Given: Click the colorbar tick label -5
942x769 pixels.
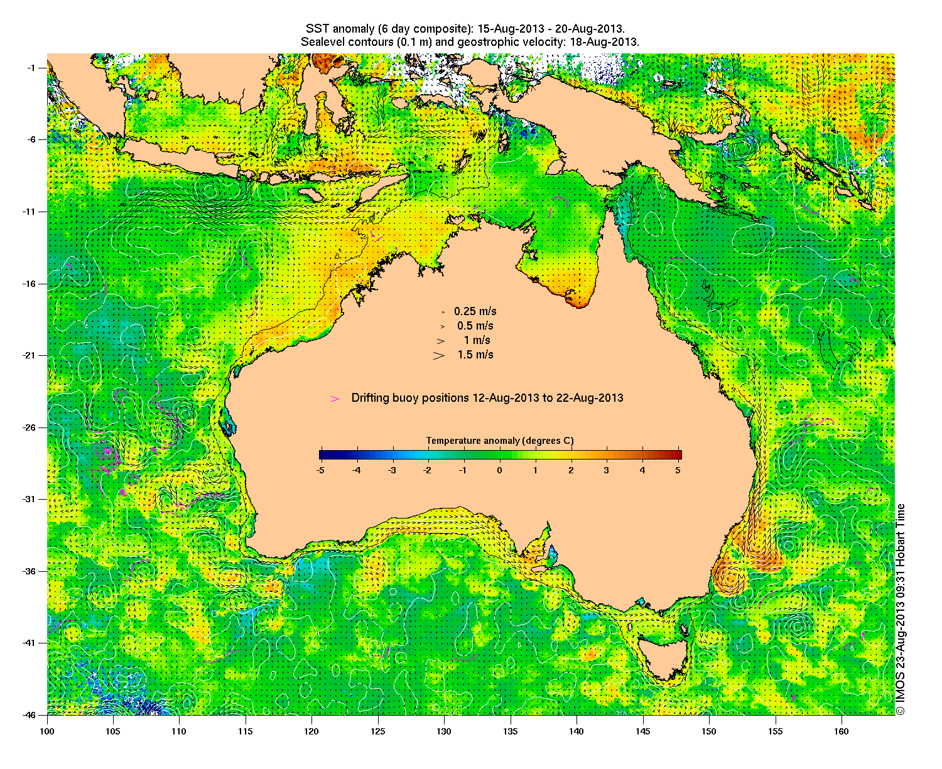Looking at the screenshot, I should 320,470.
